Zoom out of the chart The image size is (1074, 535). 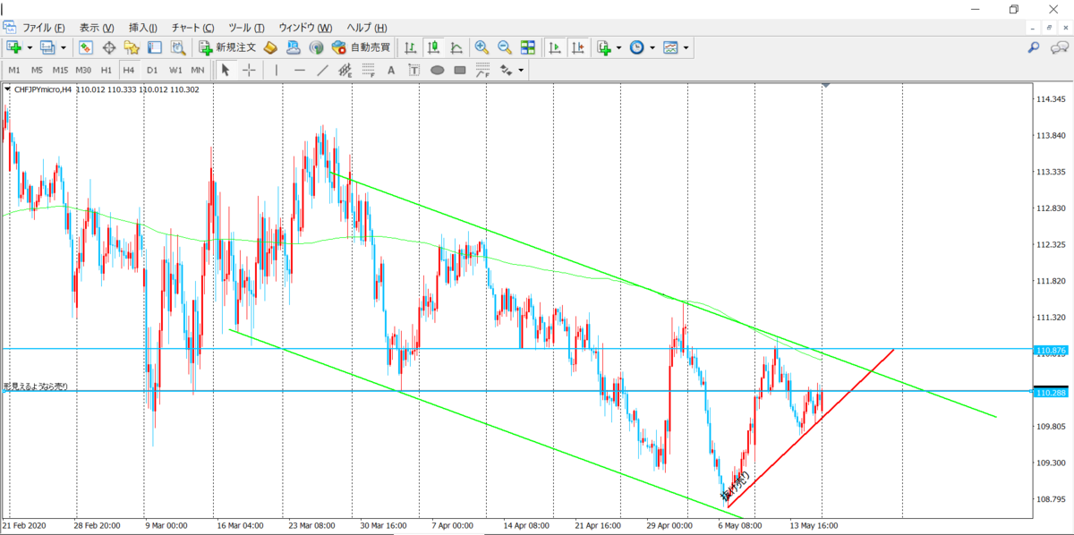[x=505, y=47]
